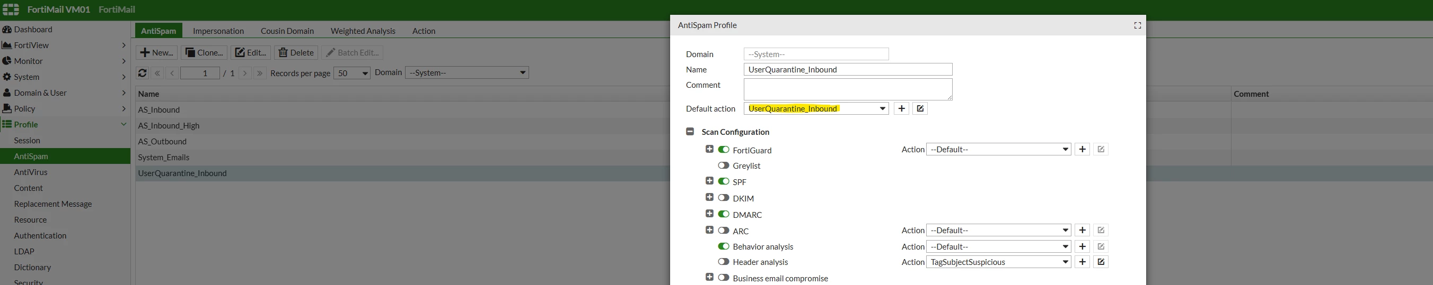Switch to the Action tab
1433x285 pixels.
(424, 31)
